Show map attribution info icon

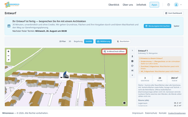(x=124, y=103)
